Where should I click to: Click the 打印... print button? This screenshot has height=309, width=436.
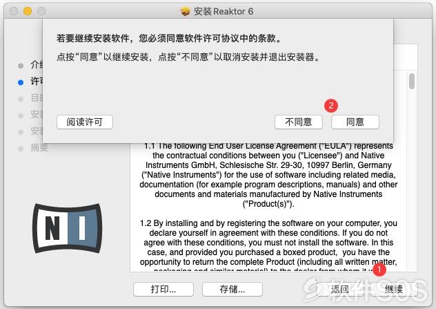pyautogui.click(x=163, y=289)
